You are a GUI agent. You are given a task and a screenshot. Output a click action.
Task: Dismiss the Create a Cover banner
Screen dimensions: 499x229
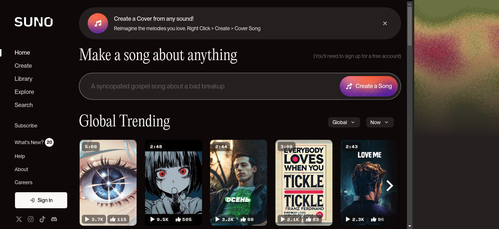tap(385, 23)
